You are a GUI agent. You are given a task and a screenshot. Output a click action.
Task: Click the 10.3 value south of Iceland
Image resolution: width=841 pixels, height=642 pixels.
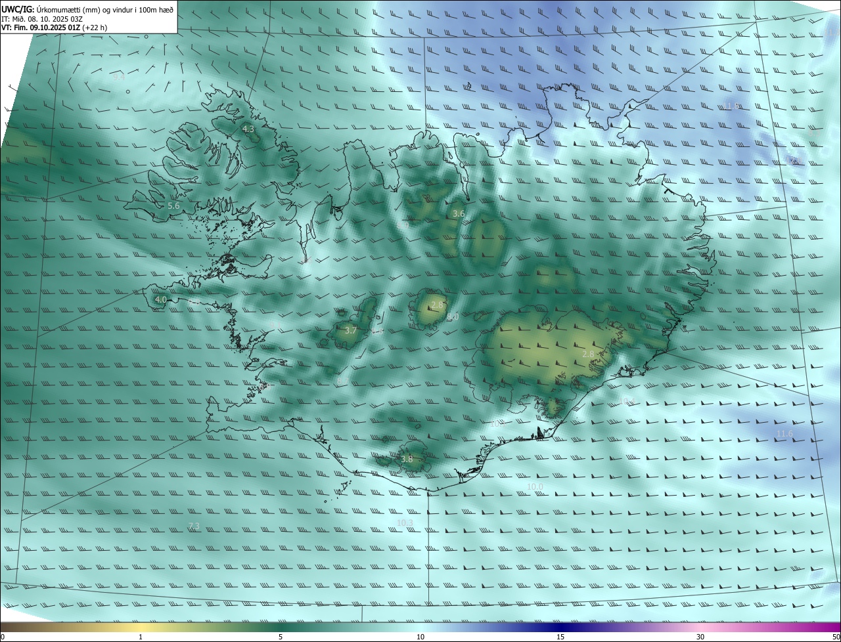coord(405,523)
